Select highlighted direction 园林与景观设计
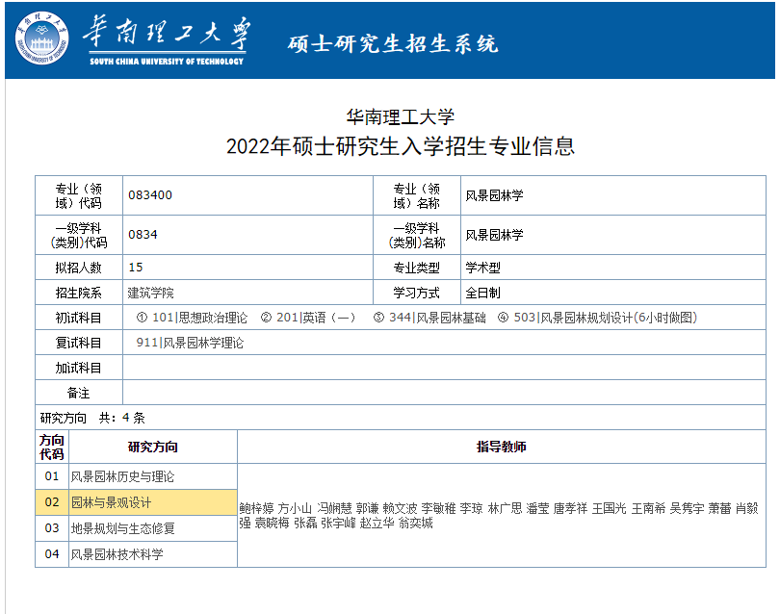 pyautogui.click(x=111, y=502)
